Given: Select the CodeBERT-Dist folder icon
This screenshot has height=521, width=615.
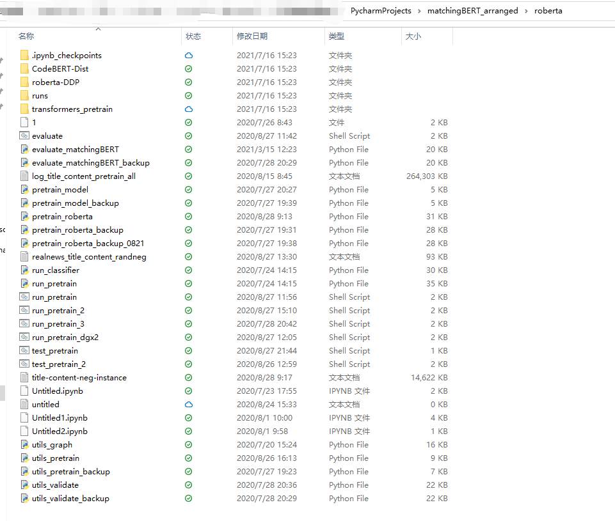Looking at the screenshot, I should 24,69.
